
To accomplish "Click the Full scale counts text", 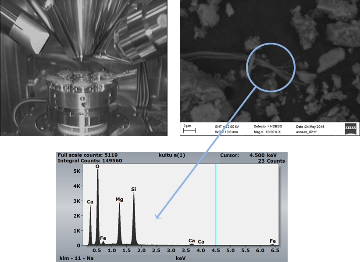I will click(87, 155).
